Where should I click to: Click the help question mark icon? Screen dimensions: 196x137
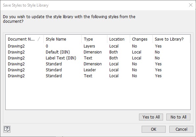coord(7,129)
